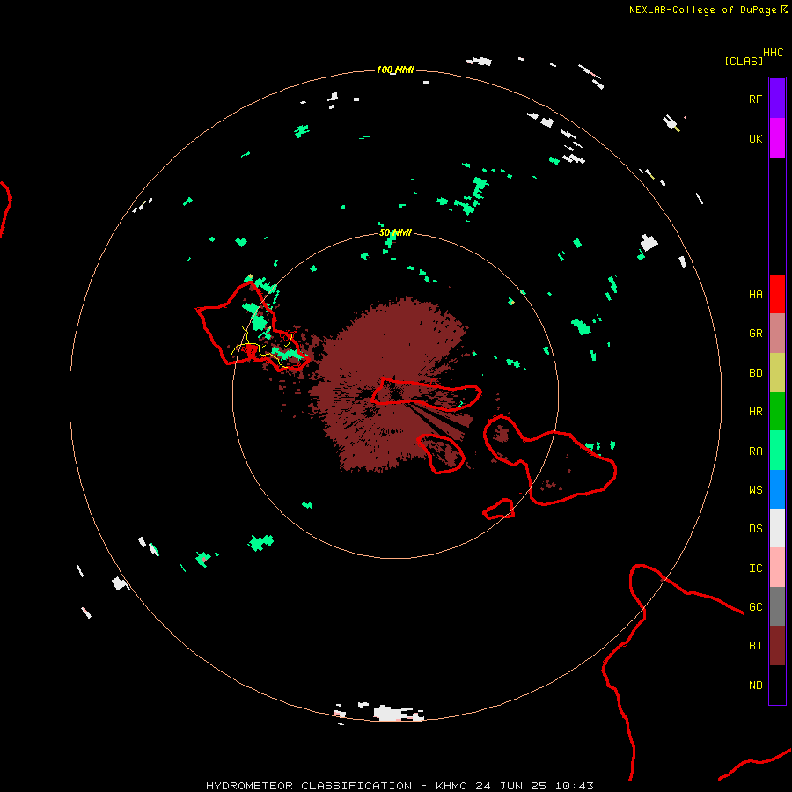This screenshot has width=792, height=792.
Task: Select the WS legend label
Action: click(755, 490)
